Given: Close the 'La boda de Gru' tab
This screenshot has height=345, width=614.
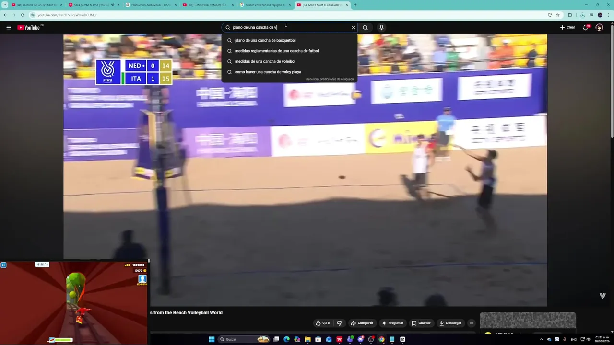Looking at the screenshot, I should pyautogui.click(x=61, y=5).
